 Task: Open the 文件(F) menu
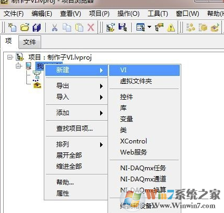pos(14,14)
